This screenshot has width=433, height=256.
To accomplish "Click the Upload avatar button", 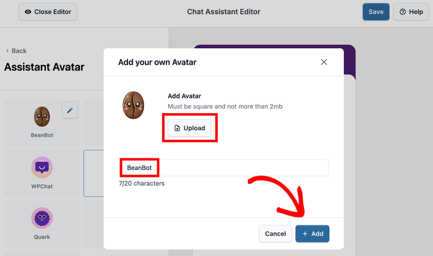I will [189, 128].
